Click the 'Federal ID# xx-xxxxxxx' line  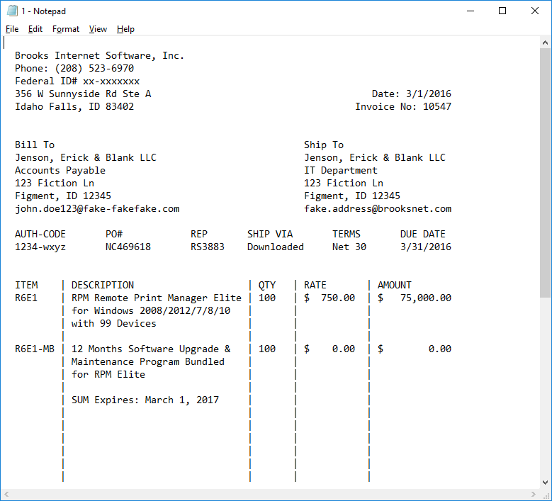coord(77,81)
